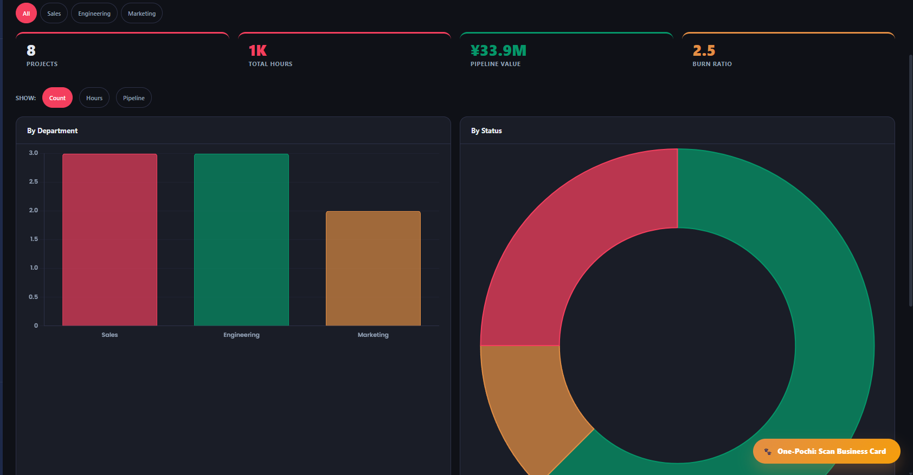Click the paw icon in One-Pochi button

click(768, 451)
